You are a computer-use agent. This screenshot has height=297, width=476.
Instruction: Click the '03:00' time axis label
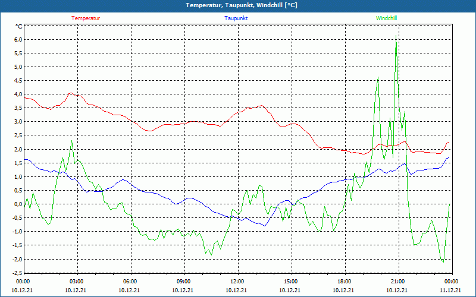(77, 281)
